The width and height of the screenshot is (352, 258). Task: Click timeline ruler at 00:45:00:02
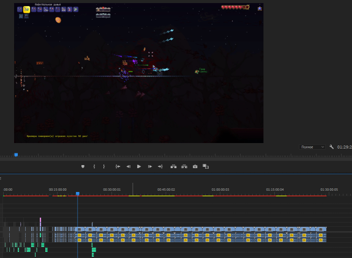[166, 190]
